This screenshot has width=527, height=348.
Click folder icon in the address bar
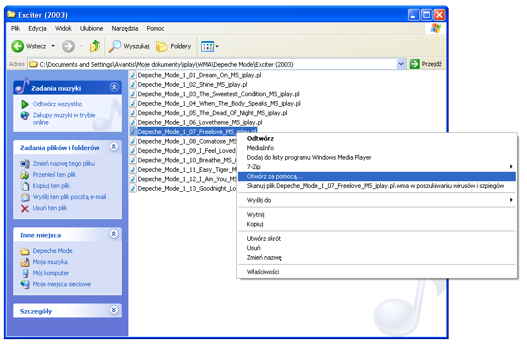pyautogui.click(x=33, y=64)
